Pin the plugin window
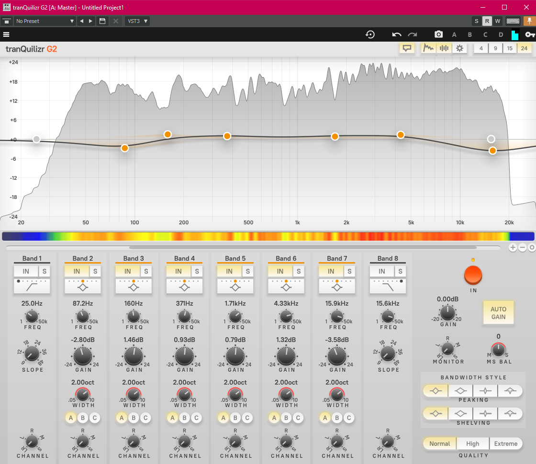This screenshot has height=464, width=536. (x=529, y=21)
